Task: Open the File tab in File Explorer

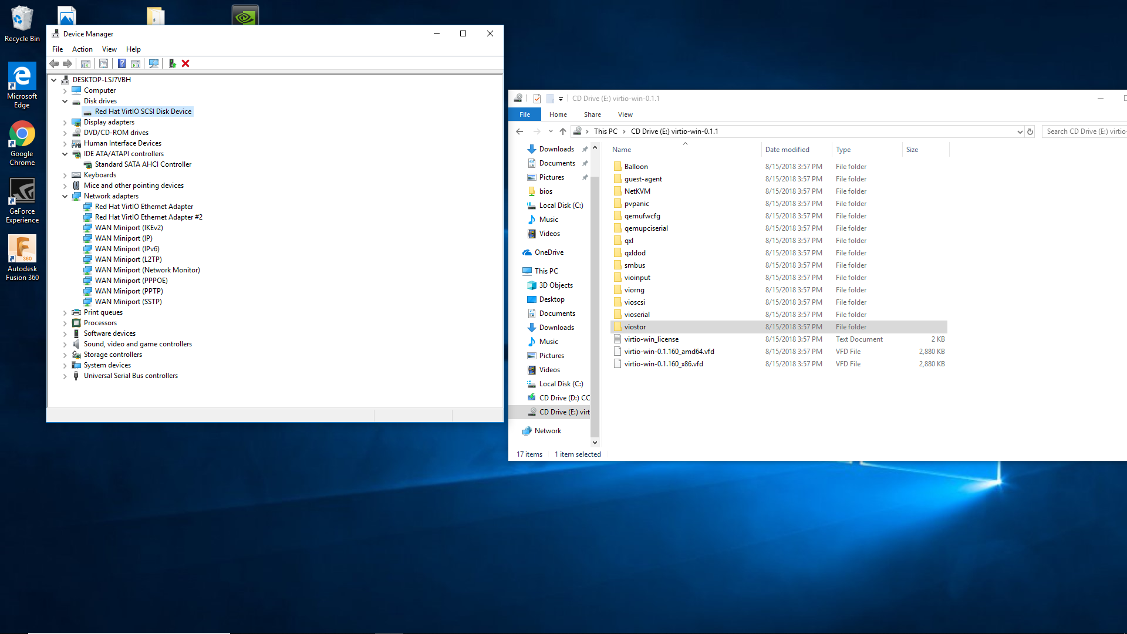Action: (525, 114)
